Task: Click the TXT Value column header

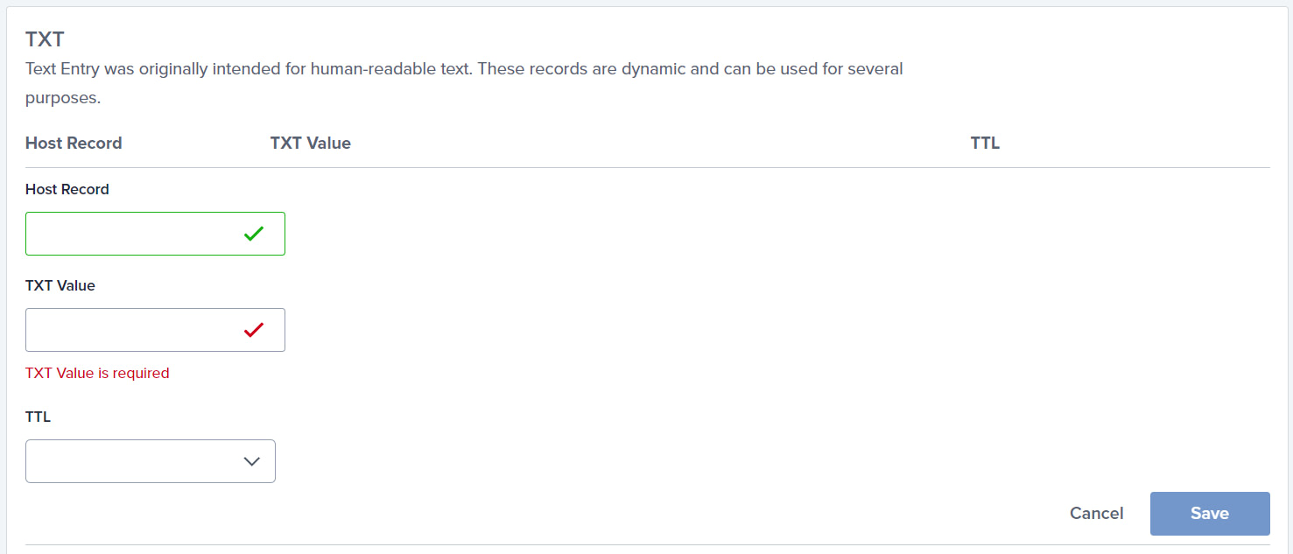Action: tap(311, 143)
